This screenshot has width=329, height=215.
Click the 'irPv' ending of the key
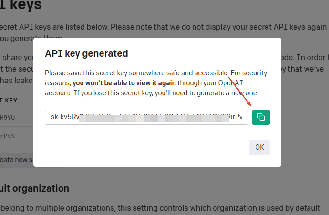click(236, 117)
